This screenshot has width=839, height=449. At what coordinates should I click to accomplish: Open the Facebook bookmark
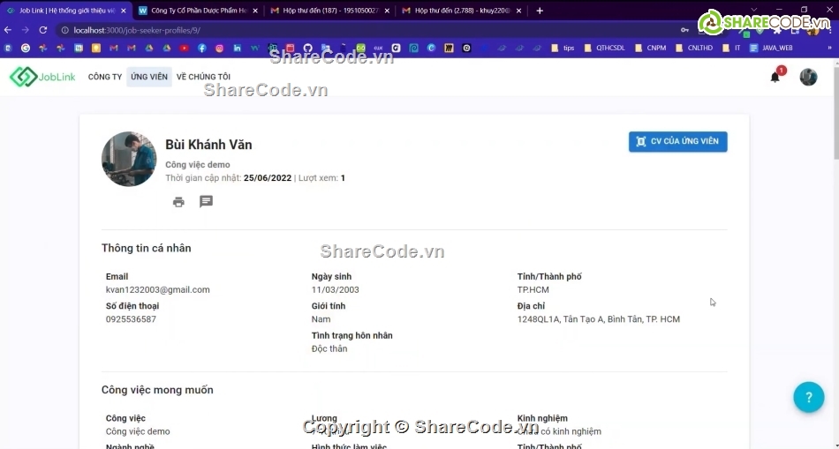[201, 49]
